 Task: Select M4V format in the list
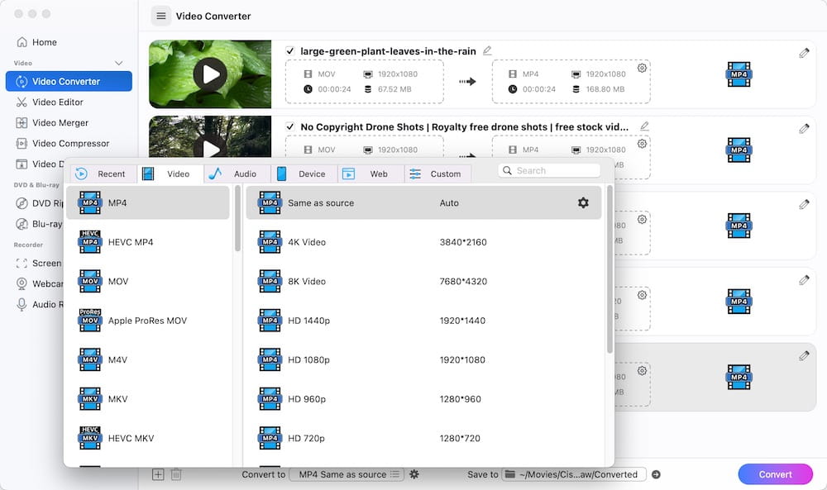pyautogui.click(x=148, y=360)
